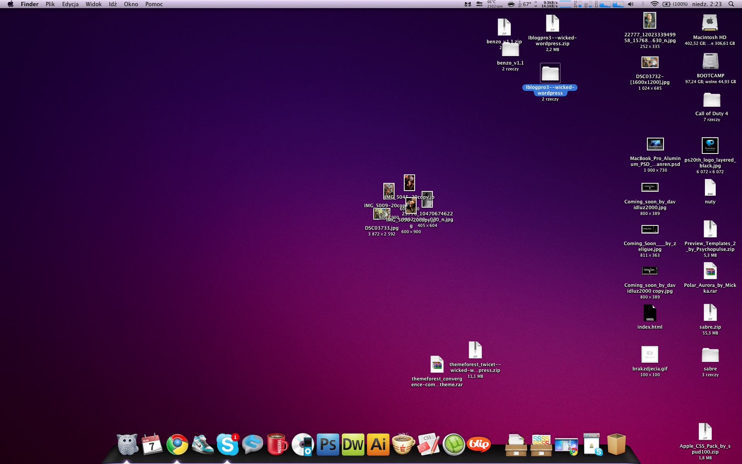Select highlighted lblogpro3--wicked-wordpress folder

[x=550, y=73]
